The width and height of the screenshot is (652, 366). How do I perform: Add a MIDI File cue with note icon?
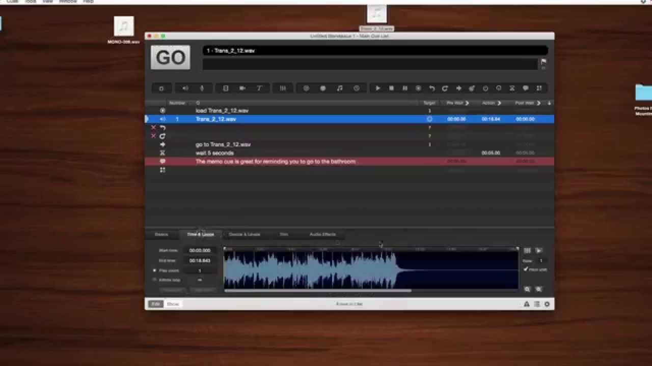[340, 88]
